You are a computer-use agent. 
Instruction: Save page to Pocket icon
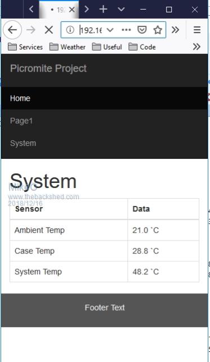[x=142, y=30]
